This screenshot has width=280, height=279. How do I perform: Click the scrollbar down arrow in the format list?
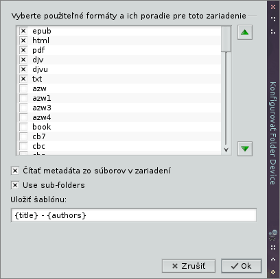[x=226, y=150]
